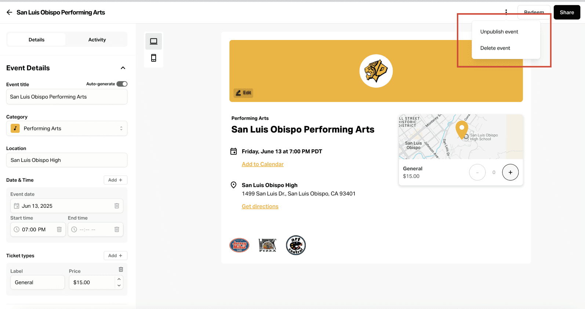The width and height of the screenshot is (585, 309).
Task: Add another Date & Time entry
Action: point(115,180)
